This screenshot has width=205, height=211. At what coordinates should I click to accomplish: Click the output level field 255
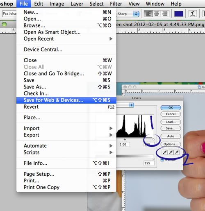[149, 163]
